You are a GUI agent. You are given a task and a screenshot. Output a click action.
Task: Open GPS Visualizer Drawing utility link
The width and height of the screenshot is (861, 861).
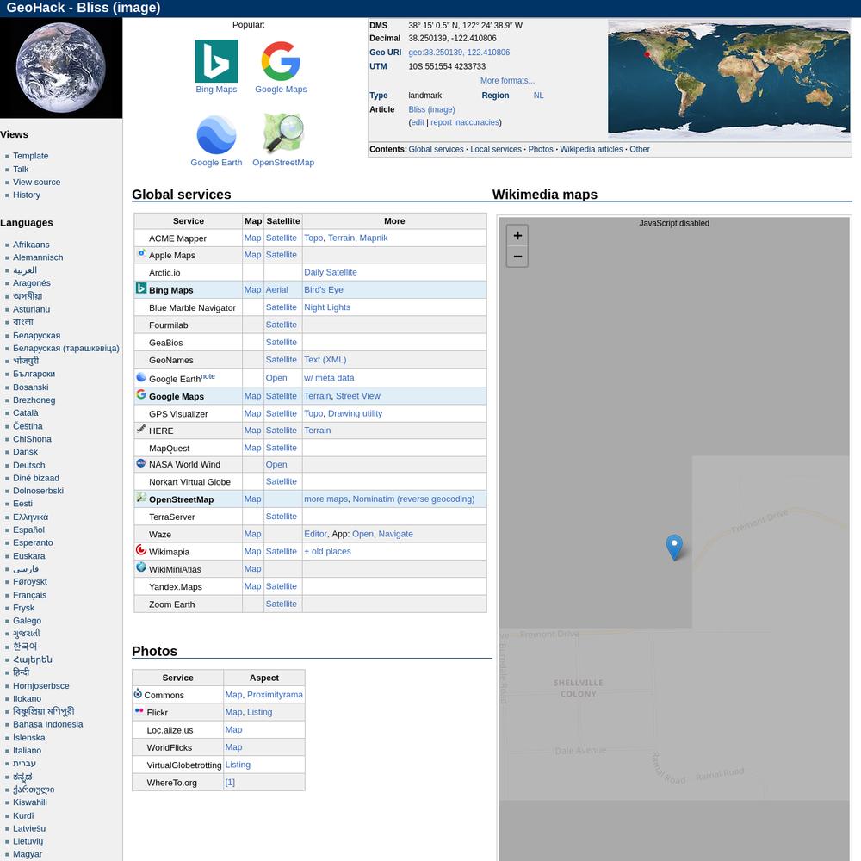pyautogui.click(x=356, y=413)
